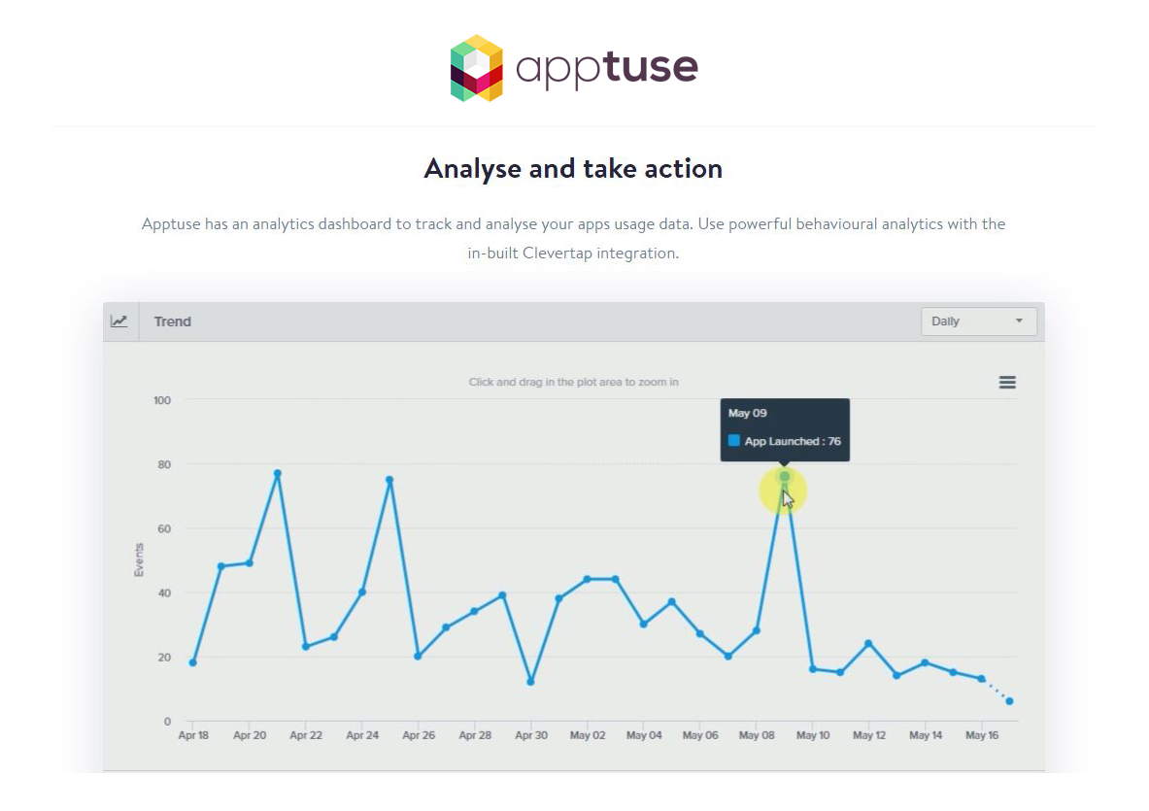1149x811 pixels.
Task: Click the apptuse wordmark text
Action: (x=607, y=70)
